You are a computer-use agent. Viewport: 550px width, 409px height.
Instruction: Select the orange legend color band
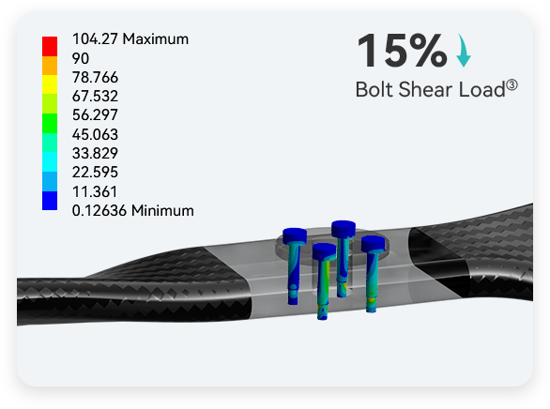(x=50, y=66)
